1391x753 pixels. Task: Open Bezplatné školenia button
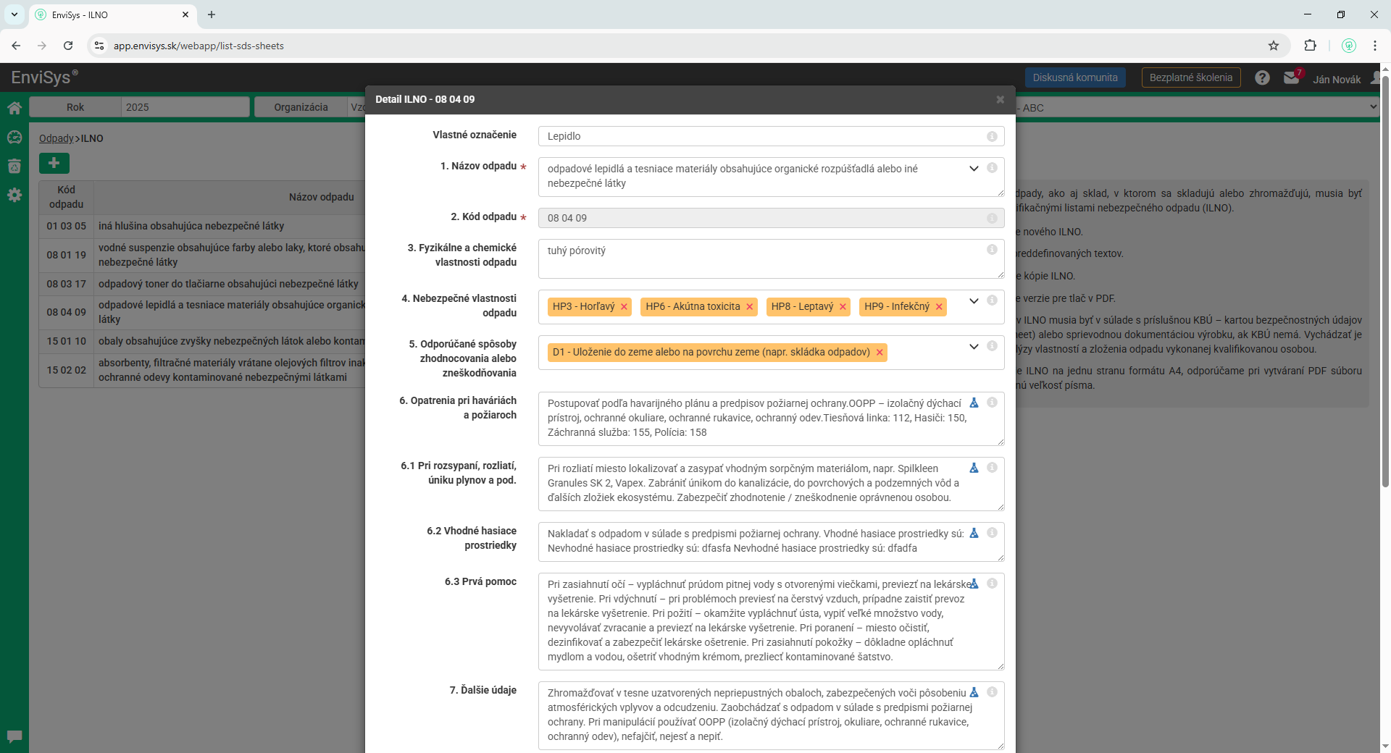[x=1190, y=77]
